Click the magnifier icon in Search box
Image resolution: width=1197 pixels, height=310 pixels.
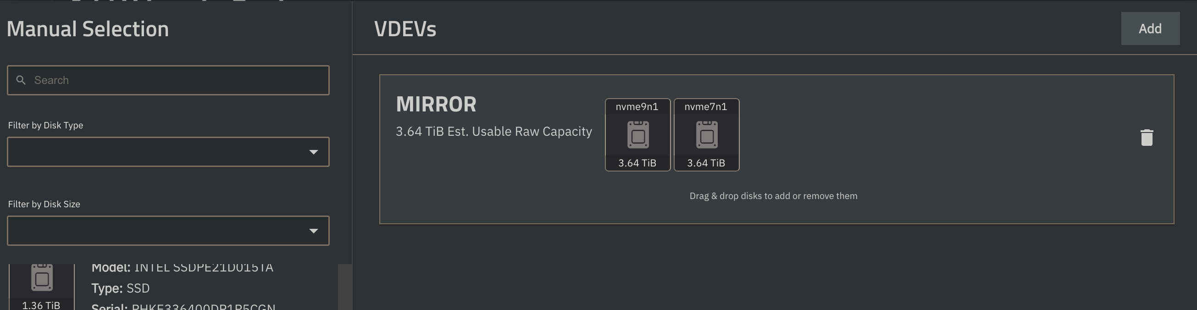[x=21, y=80]
